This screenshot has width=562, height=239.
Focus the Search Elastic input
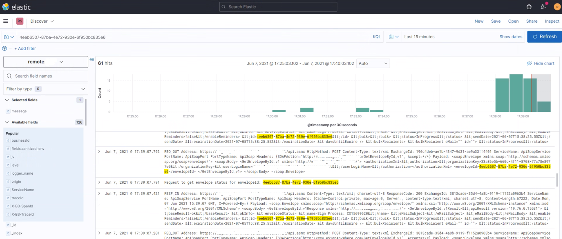click(x=278, y=7)
